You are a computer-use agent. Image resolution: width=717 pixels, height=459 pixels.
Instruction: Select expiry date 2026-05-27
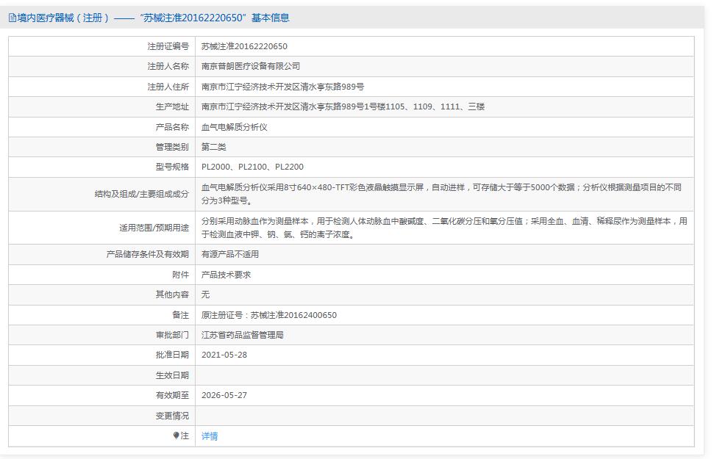coord(224,395)
